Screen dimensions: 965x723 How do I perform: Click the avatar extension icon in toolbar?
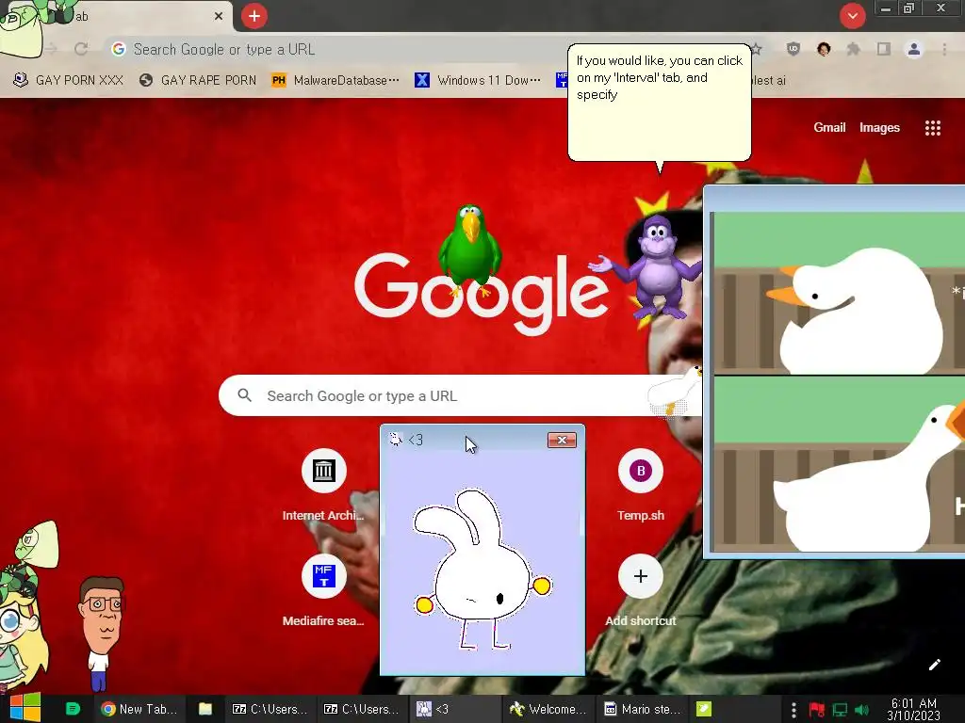coord(824,49)
